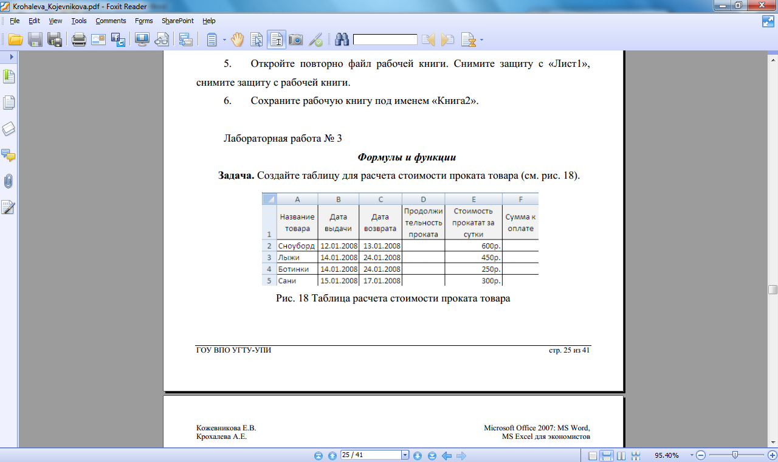Select the Hand tool
Image resolution: width=778 pixels, height=462 pixels.
(x=237, y=40)
